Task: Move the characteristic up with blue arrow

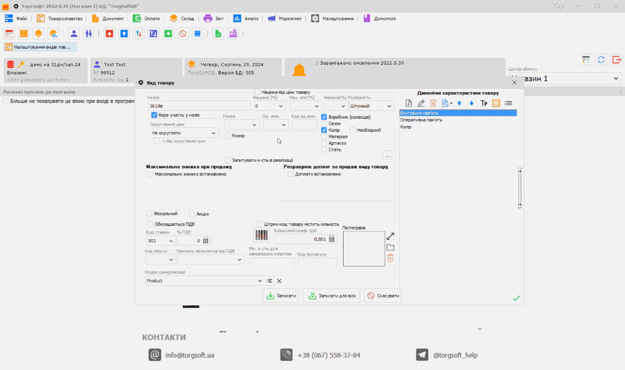Action: point(459,104)
